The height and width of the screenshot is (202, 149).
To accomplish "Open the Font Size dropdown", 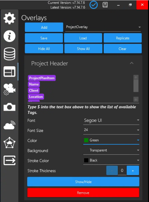I will (x=111, y=130).
